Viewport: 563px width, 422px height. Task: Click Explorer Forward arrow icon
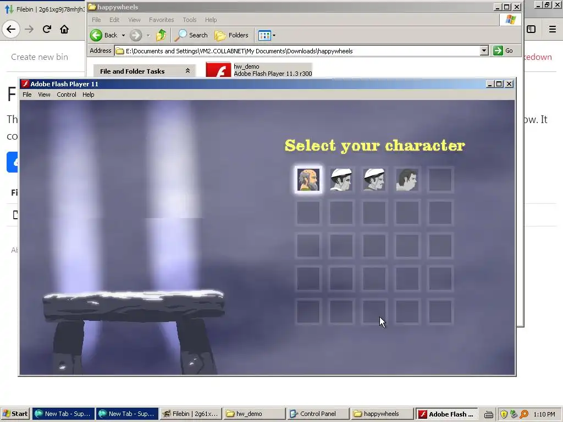point(136,35)
